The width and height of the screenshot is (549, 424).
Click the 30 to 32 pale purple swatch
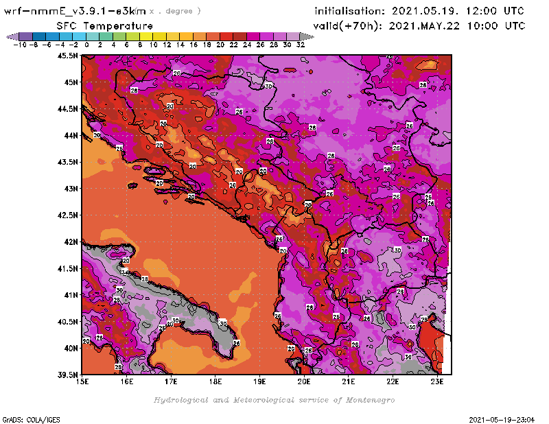(293, 36)
